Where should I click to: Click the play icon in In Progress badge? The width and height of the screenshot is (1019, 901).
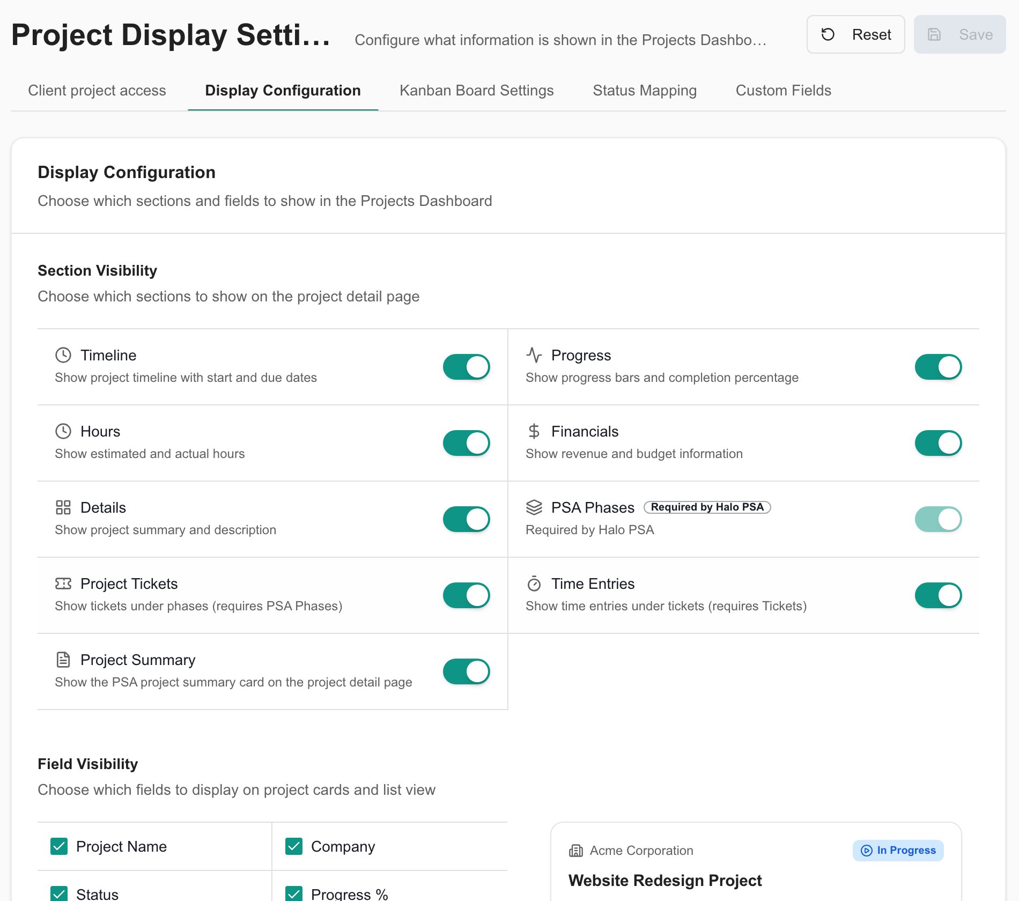click(866, 851)
